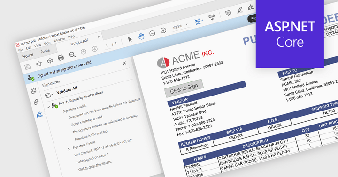Open the Edit menu
Viewport: 338px width, 177px height.
coord(29,48)
